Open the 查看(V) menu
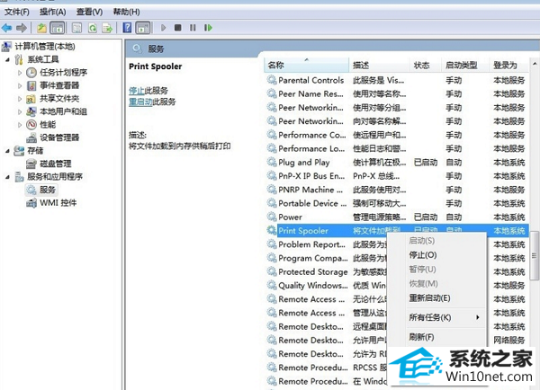This screenshot has width=540, height=390. (89, 12)
